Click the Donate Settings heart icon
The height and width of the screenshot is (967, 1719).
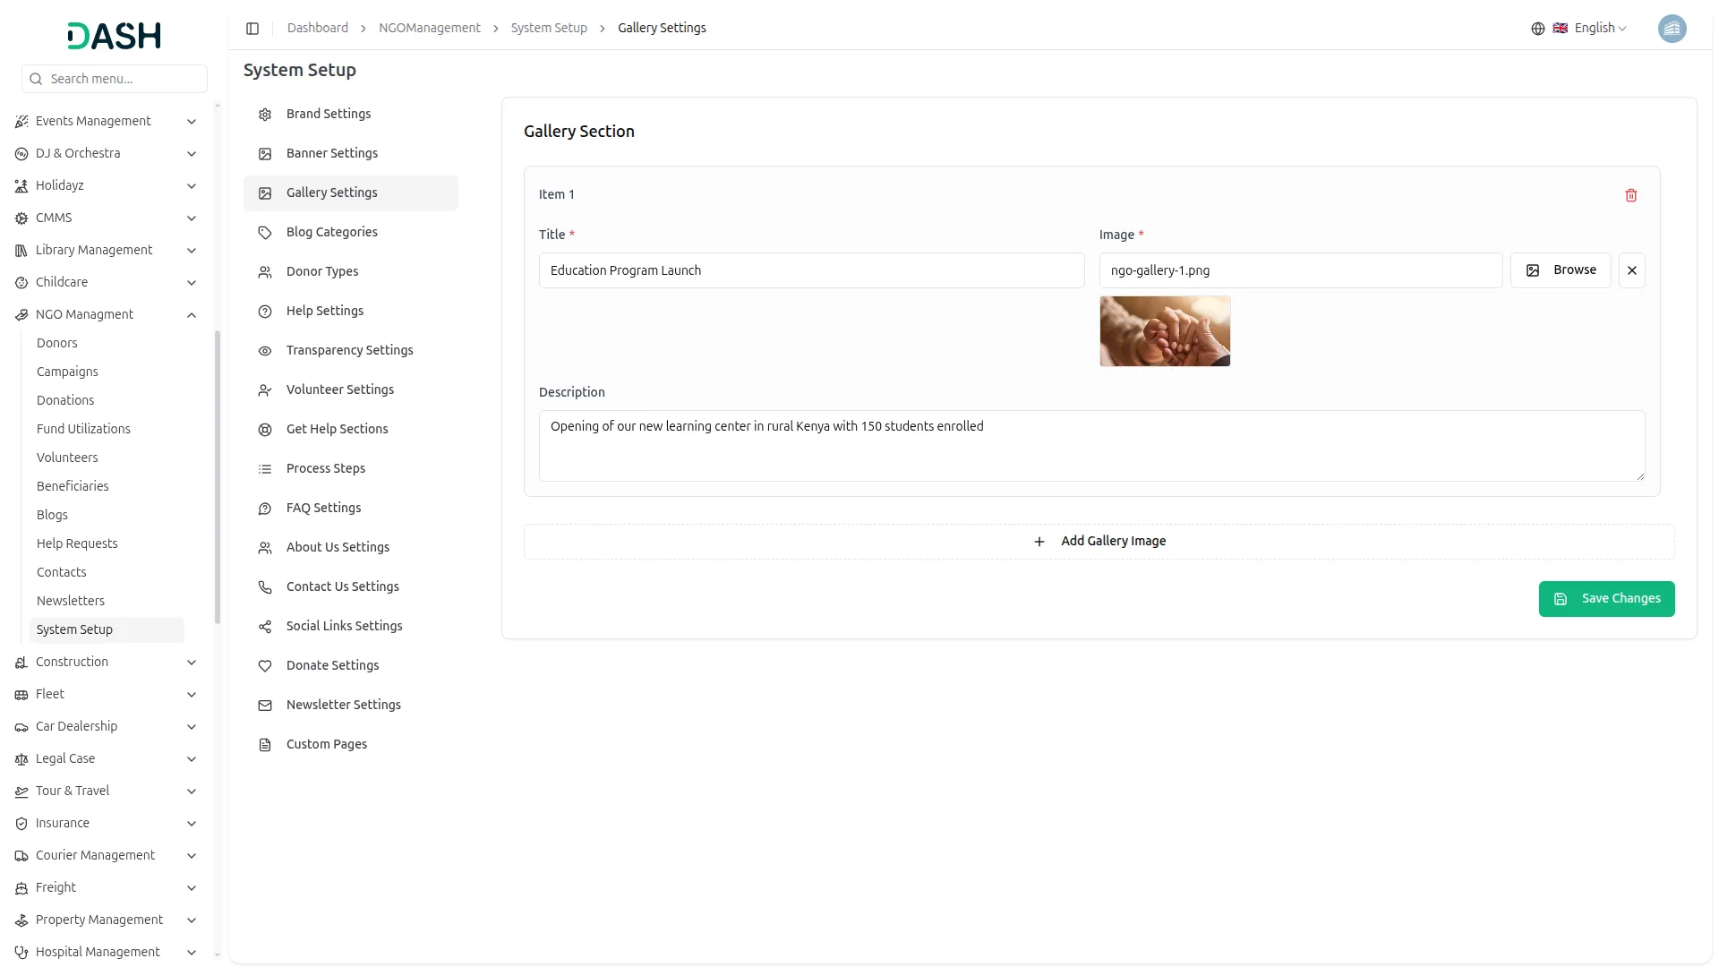pyautogui.click(x=265, y=666)
